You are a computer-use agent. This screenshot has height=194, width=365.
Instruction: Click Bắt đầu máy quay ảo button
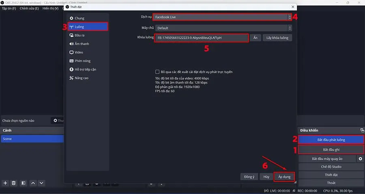pos(327,159)
